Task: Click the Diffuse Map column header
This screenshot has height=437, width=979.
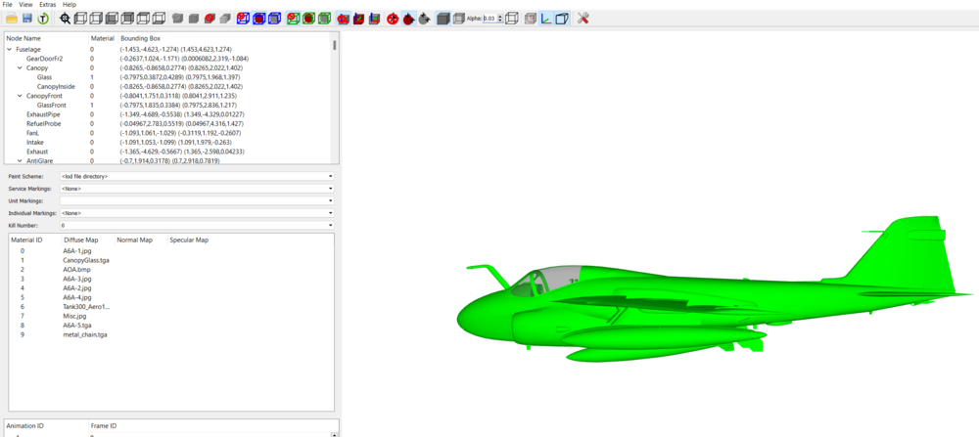Action: pyautogui.click(x=80, y=240)
